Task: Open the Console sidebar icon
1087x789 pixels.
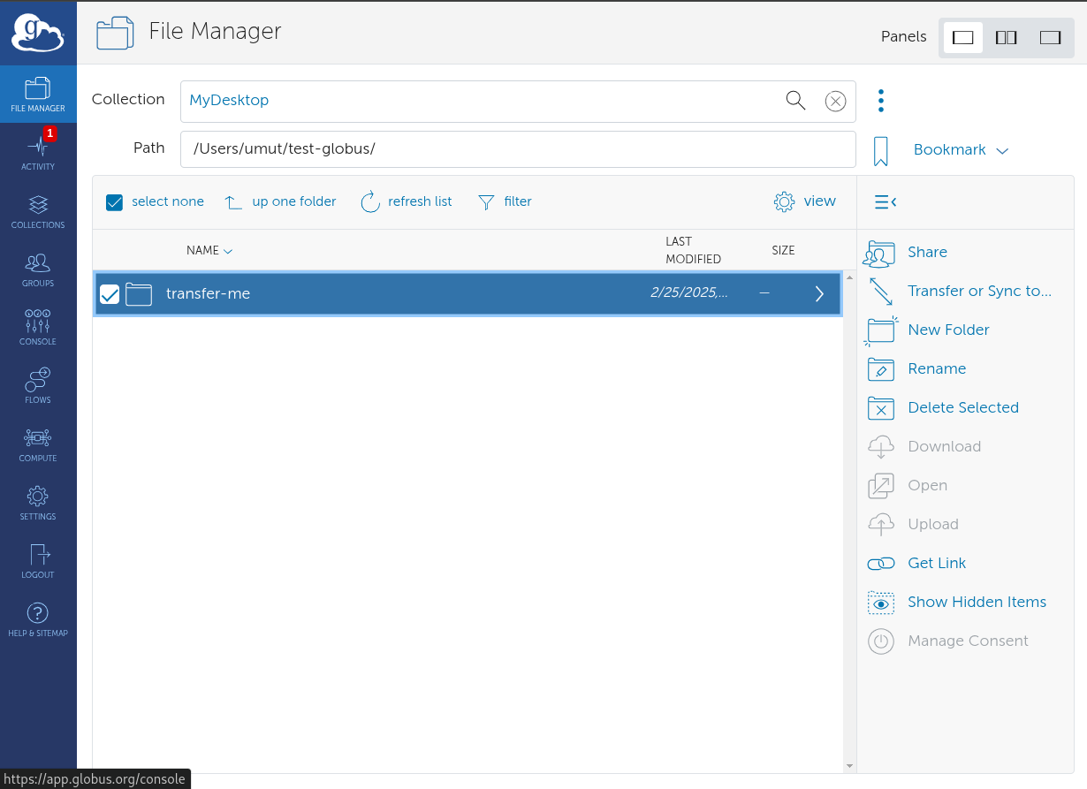Action: pos(38,329)
